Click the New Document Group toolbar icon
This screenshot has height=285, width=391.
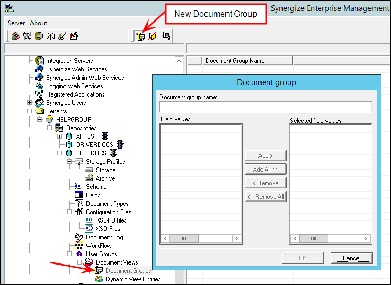click(140, 36)
